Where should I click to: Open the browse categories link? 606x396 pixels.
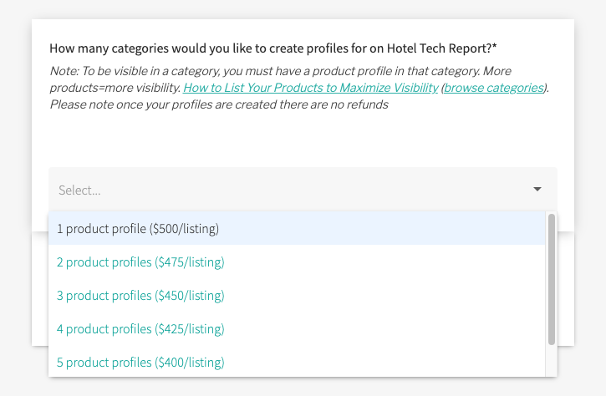[494, 88]
